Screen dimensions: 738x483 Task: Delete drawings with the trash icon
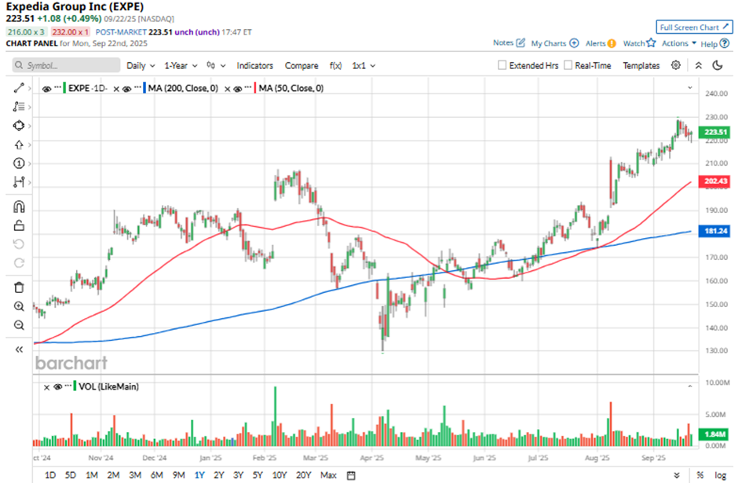point(19,287)
